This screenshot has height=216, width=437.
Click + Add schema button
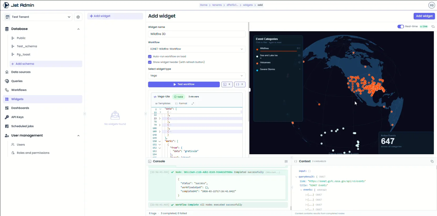pos(46,64)
